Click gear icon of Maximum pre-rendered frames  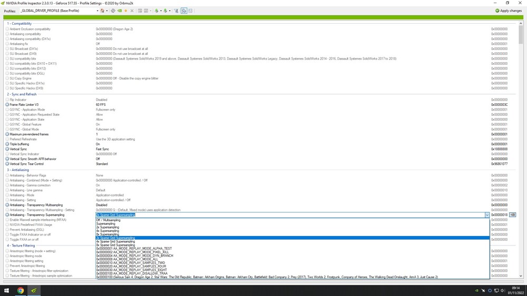(7, 134)
